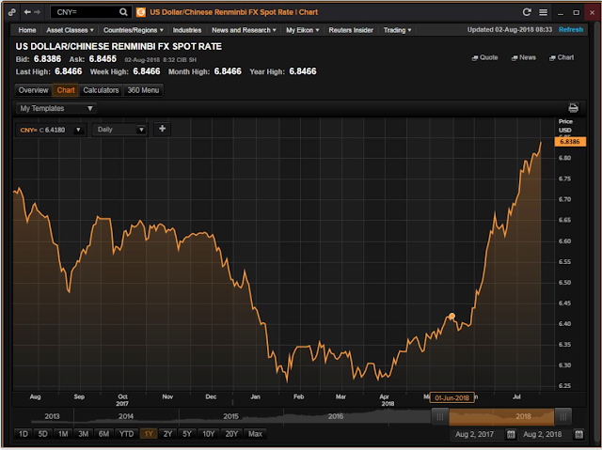
Task: Click the 01-Jun-2018 date label
Action: (x=451, y=398)
